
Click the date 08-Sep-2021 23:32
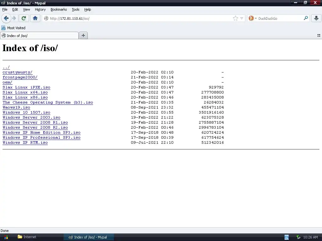(152, 107)
